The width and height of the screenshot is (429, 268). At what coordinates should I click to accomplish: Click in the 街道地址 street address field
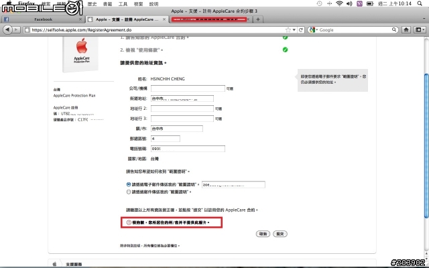[x=182, y=98]
